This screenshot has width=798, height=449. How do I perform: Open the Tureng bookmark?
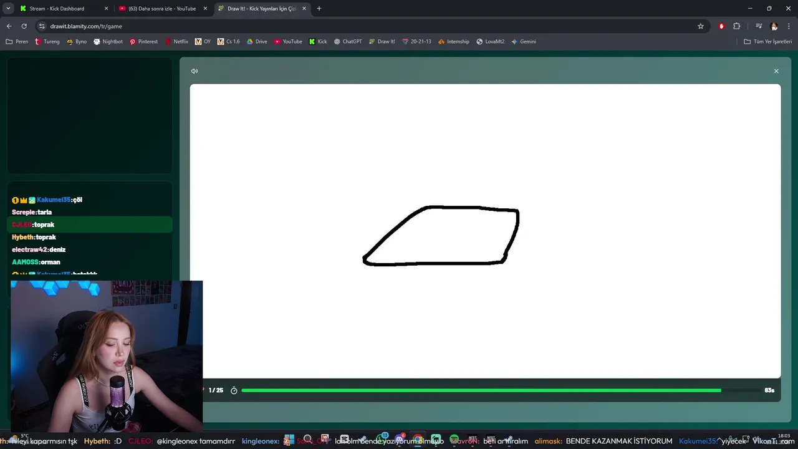pos(47,42)
